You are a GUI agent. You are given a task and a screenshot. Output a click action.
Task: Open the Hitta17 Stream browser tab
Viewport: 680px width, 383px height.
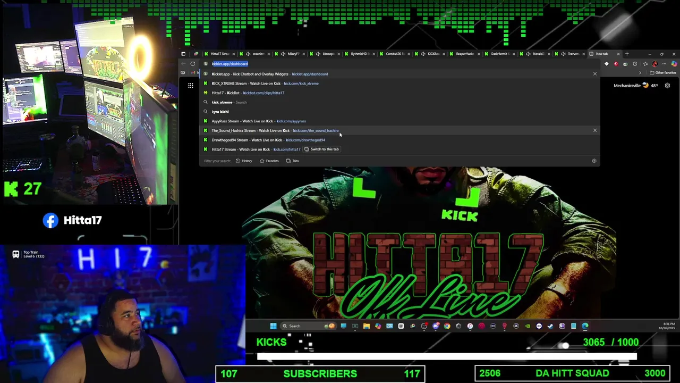pyautogui.click(x=220, y=54)
